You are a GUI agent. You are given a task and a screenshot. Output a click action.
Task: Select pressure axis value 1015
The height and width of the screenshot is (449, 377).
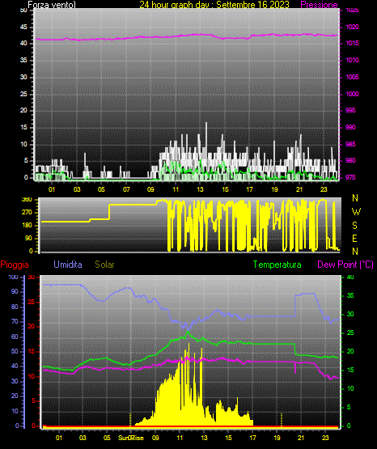click(352, 43)
